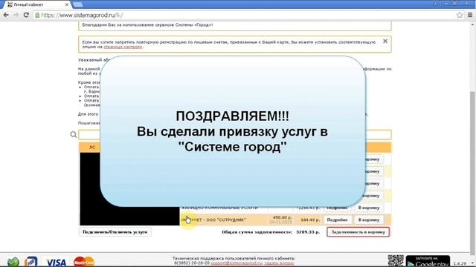Click blue payment logo next to Sberbank
The height and width of the screenshot is (267, 476).
point(31,262)
